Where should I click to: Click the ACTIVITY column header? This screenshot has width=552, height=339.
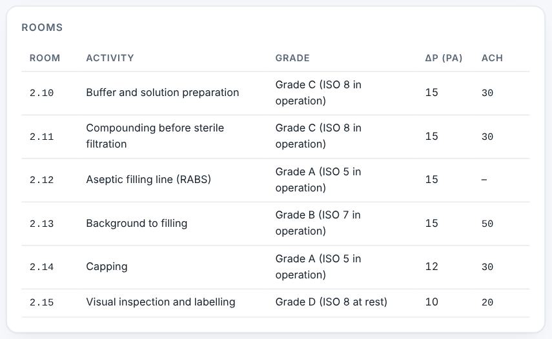(110, 58)
